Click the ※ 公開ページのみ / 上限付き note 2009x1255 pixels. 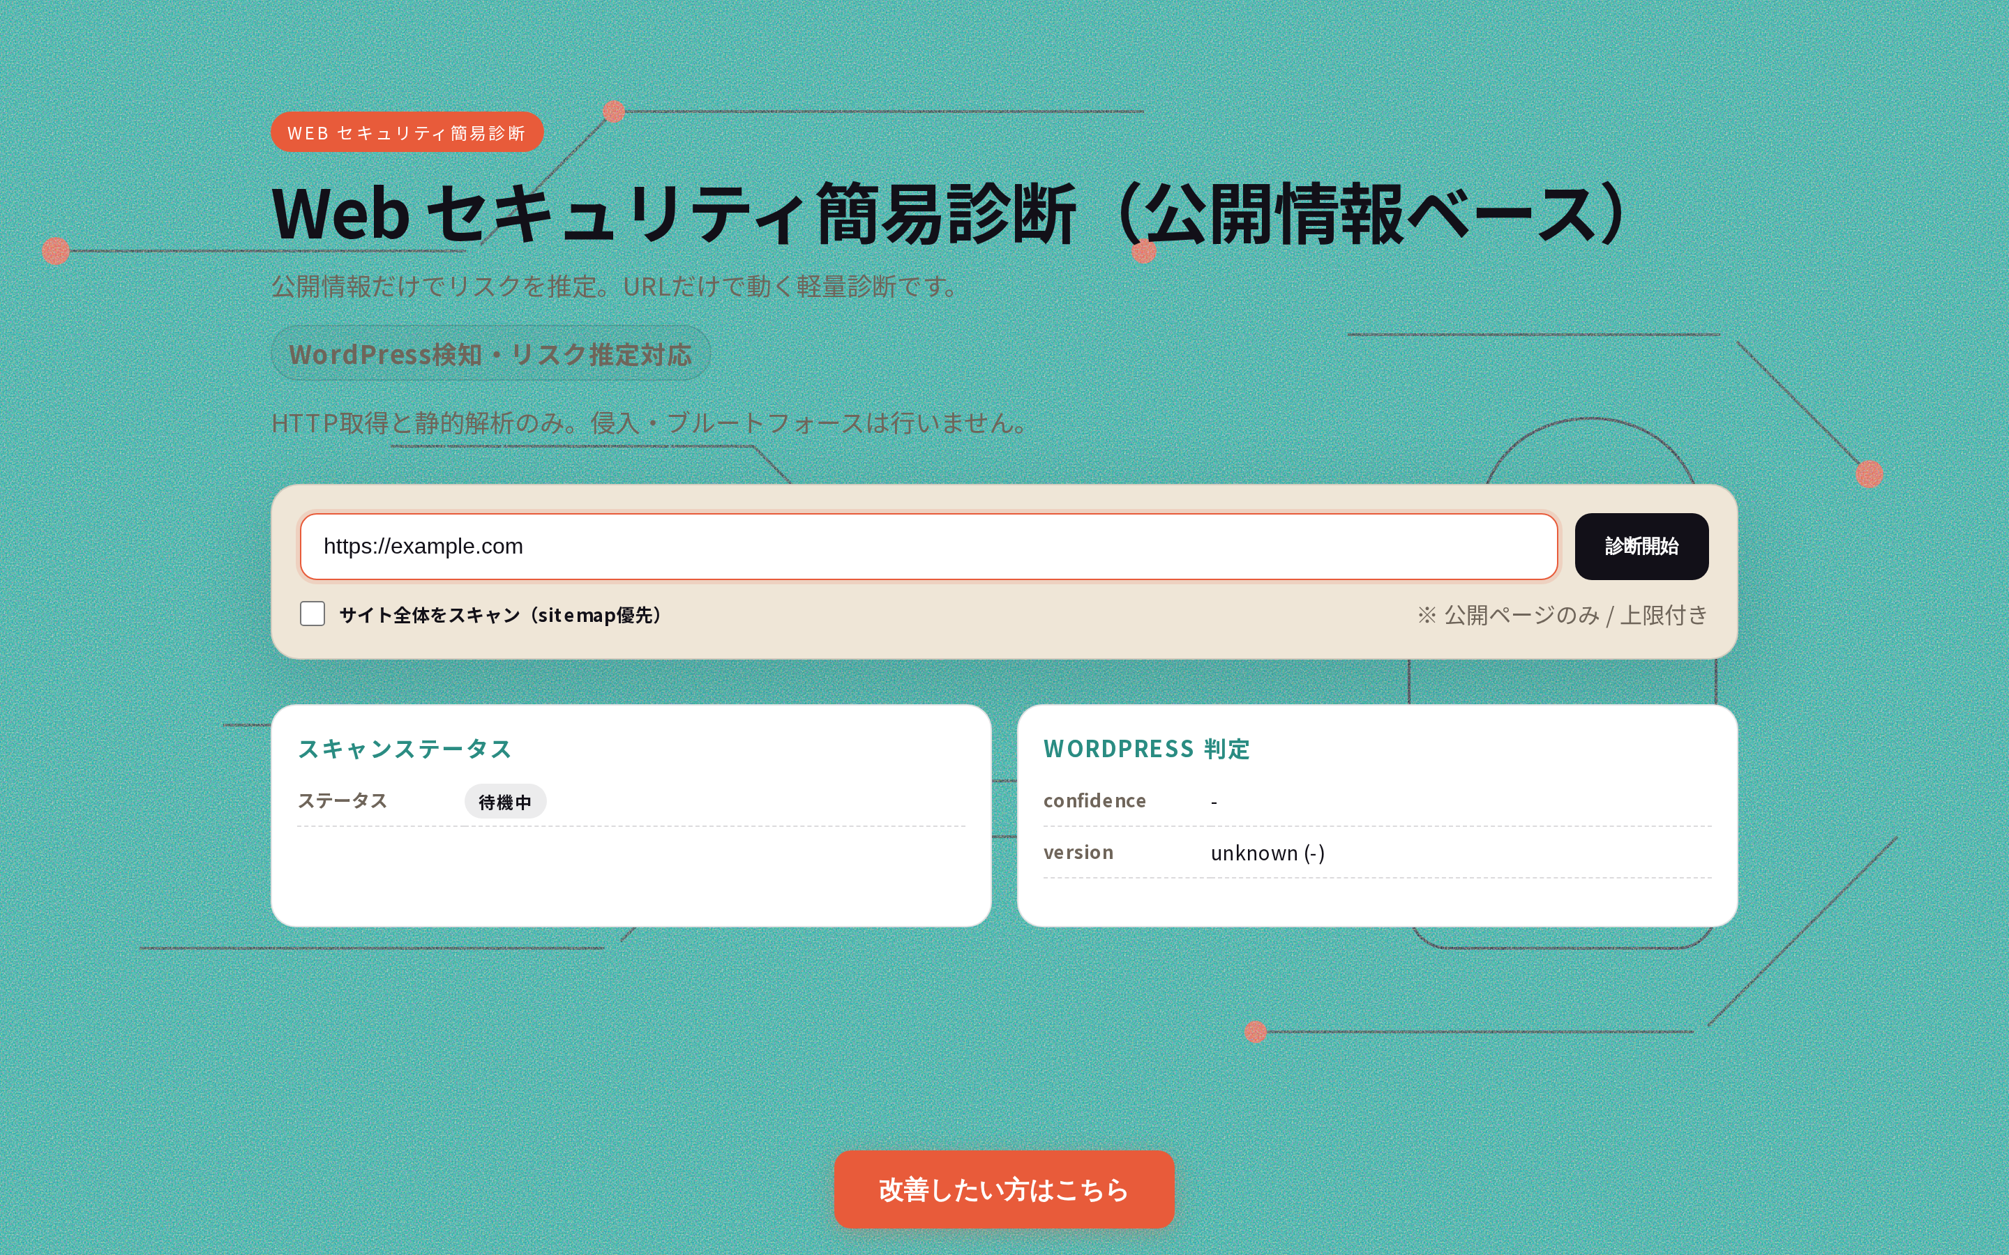point(1563,615)
